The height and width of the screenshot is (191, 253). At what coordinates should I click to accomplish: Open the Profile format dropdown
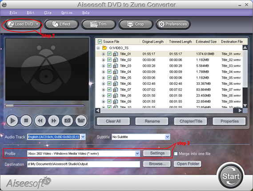point(137,153)
